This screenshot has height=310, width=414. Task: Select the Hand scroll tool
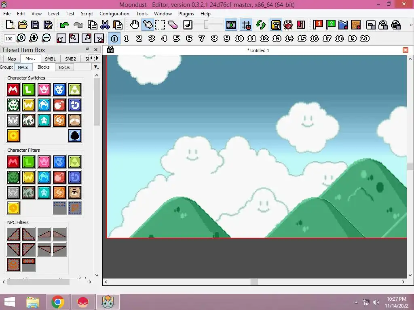135,25
